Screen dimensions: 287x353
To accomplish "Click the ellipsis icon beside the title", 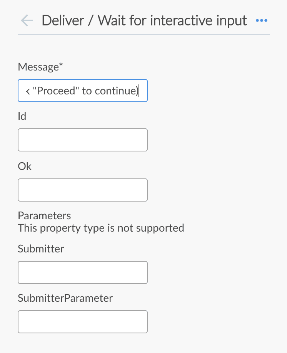I will pyautogui.click(x=262, y=21).
